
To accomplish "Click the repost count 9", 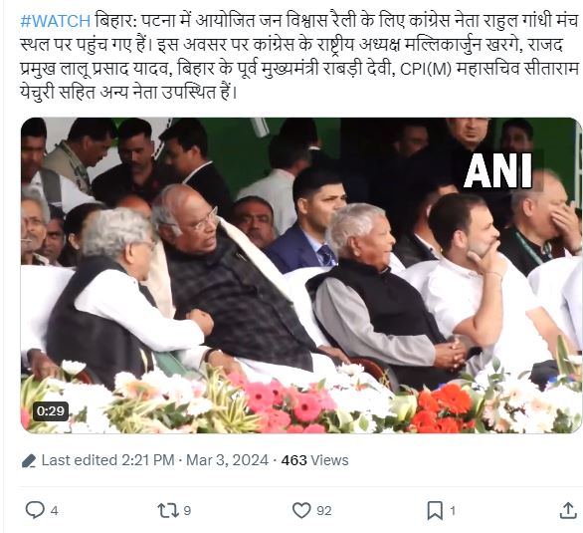I will [x=187, y=511].
